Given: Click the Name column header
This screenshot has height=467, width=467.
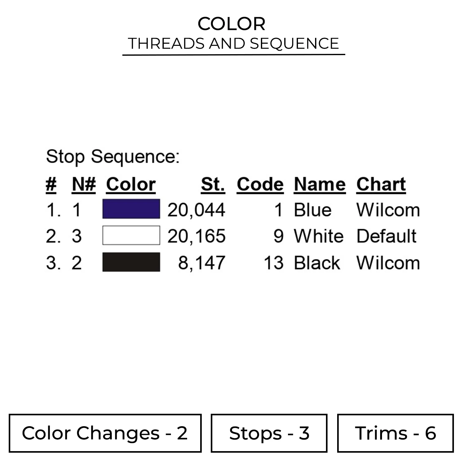Looking at the screenshot, I should point(319,184).
